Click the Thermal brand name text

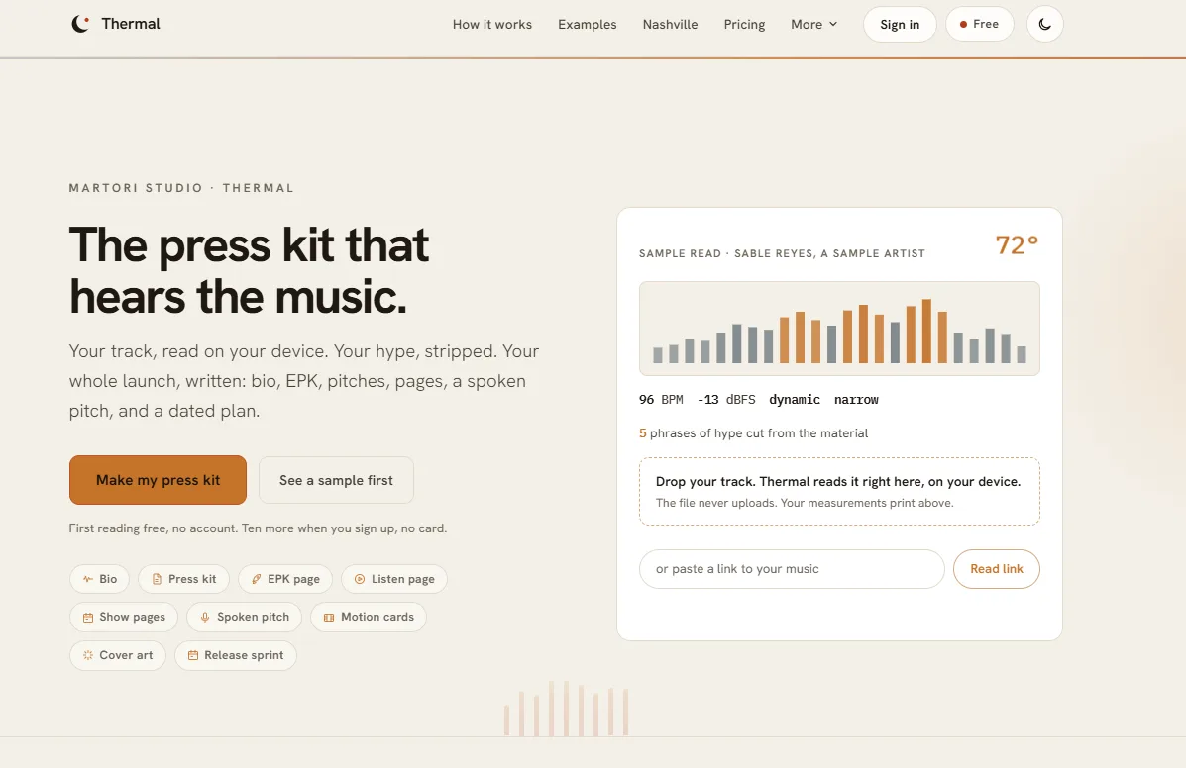tap(131, 24)
